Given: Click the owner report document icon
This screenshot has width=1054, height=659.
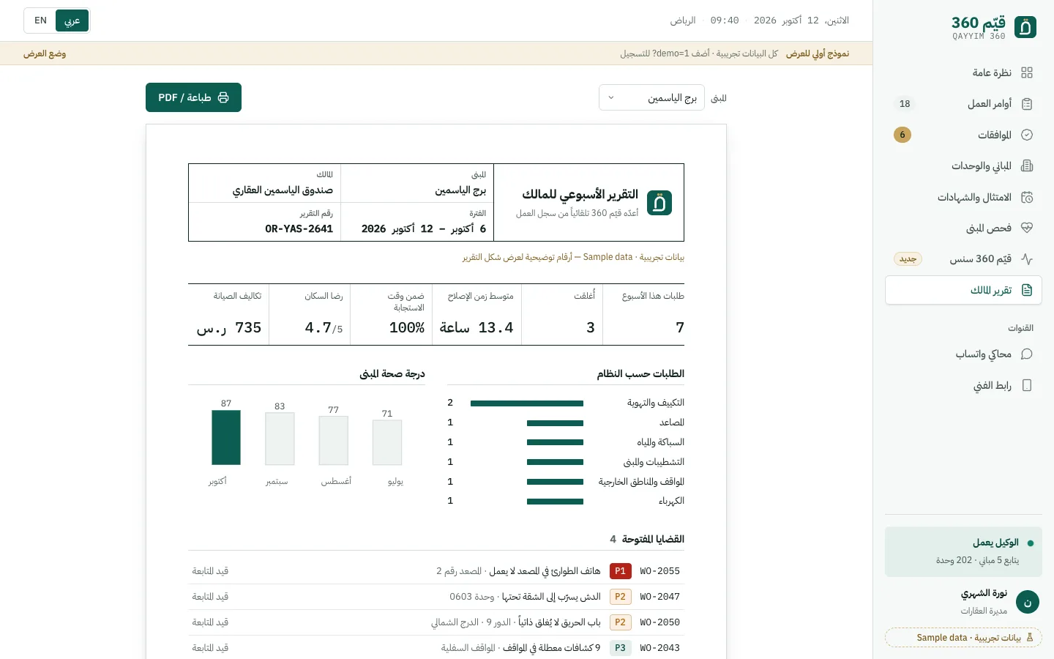Looking at the screenshot, I should click(1027, 290).
